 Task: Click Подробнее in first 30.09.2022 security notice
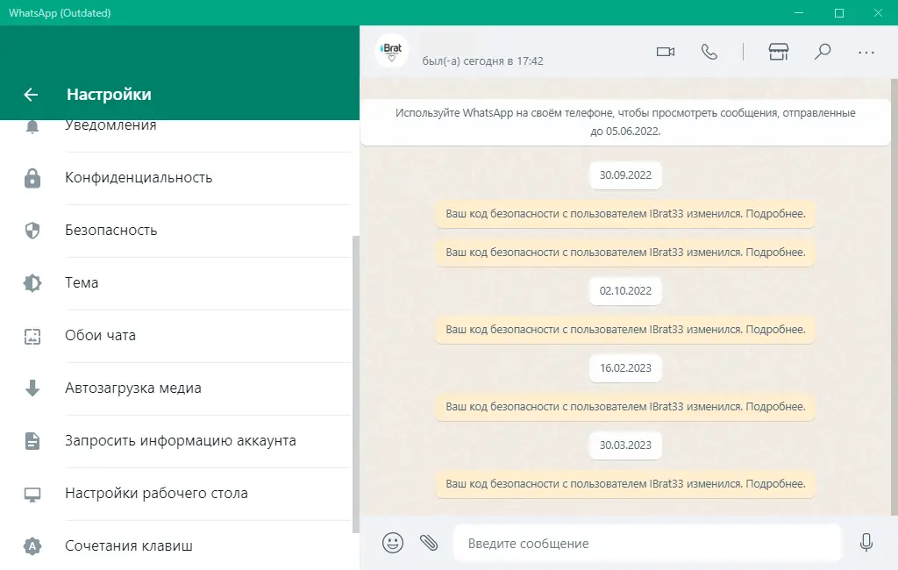coord(775,214)
